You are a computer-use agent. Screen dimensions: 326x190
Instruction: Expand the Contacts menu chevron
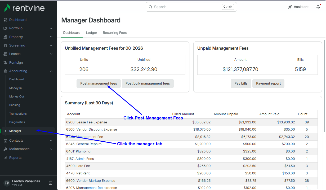(51, 141)
